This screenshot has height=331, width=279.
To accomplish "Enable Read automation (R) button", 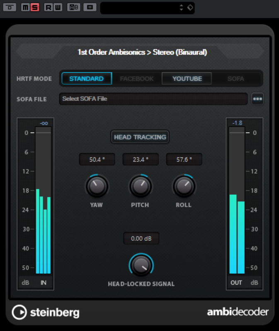I will tap(49, 7).
